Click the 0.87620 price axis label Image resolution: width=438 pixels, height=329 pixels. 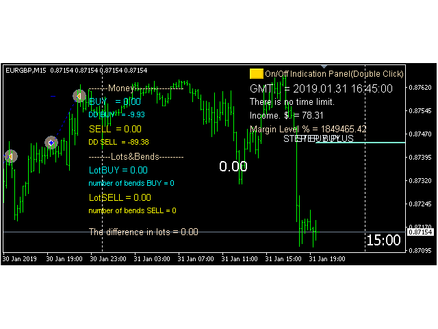[420, 88]
